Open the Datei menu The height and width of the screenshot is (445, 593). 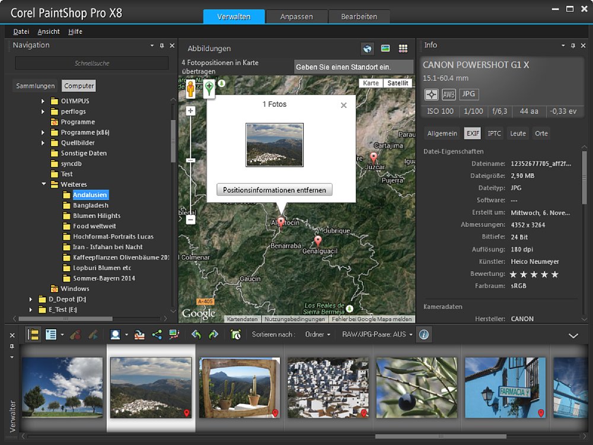[21, 32]
